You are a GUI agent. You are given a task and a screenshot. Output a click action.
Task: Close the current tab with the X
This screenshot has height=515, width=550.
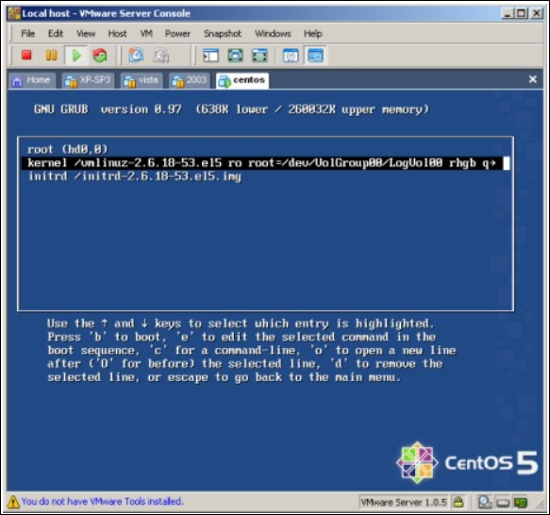tap(532, 79)
